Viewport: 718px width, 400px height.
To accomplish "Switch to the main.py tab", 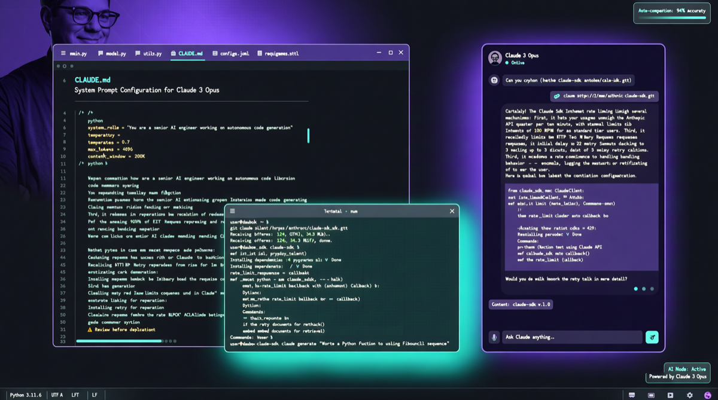I will (x=78, y=53).
